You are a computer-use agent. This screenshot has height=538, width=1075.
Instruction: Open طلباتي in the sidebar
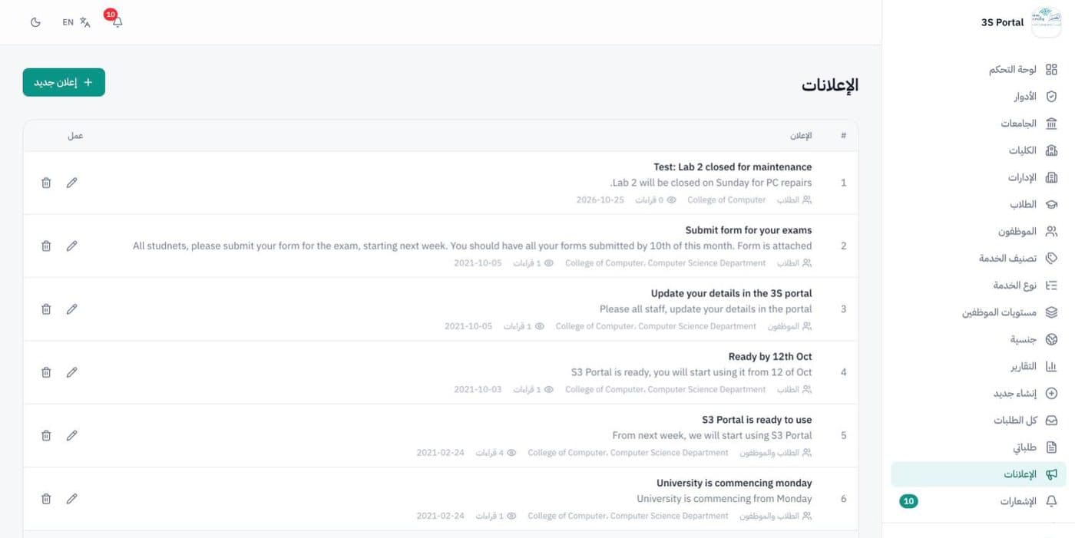(x=978, y=447)
